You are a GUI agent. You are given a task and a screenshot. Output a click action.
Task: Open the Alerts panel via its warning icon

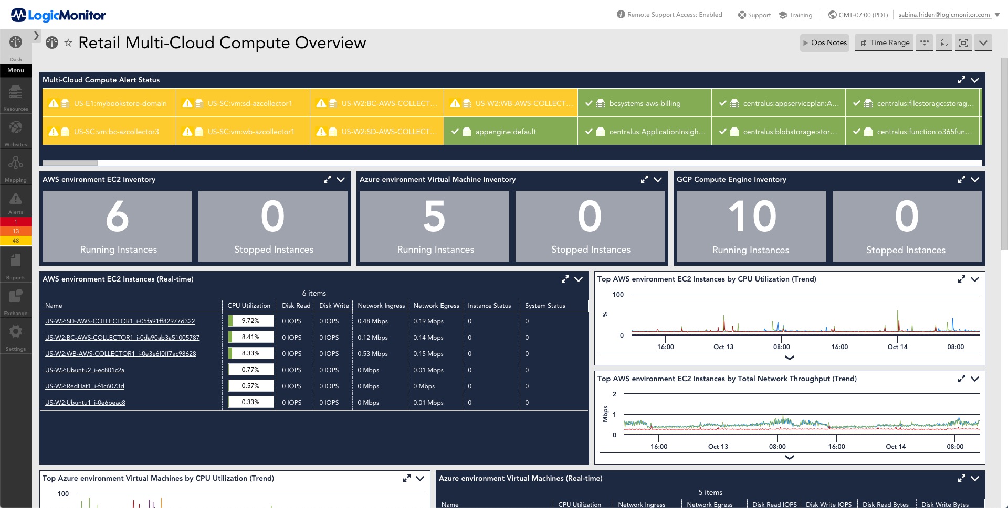click(15, 199)
